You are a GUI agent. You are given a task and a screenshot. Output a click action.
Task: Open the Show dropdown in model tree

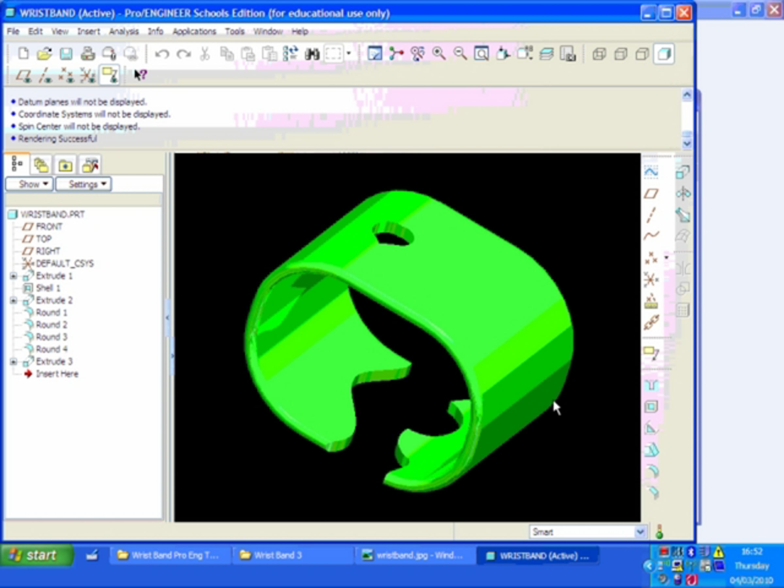29,184
